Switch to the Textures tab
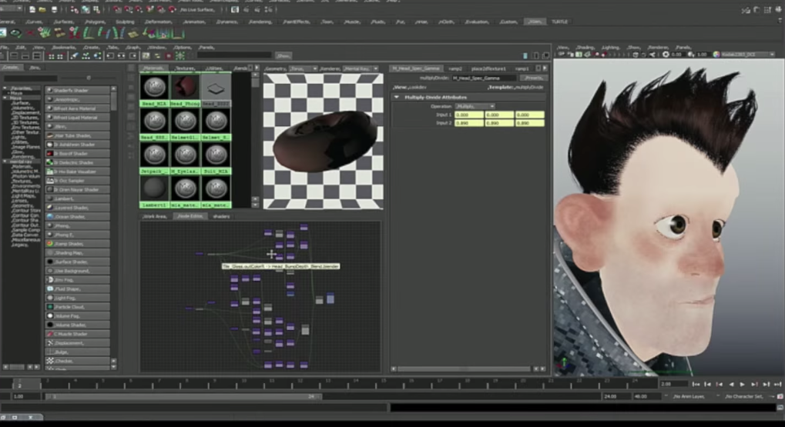This screenshot has width=785, height=427. pyautogui.click(x=184, y=68)
